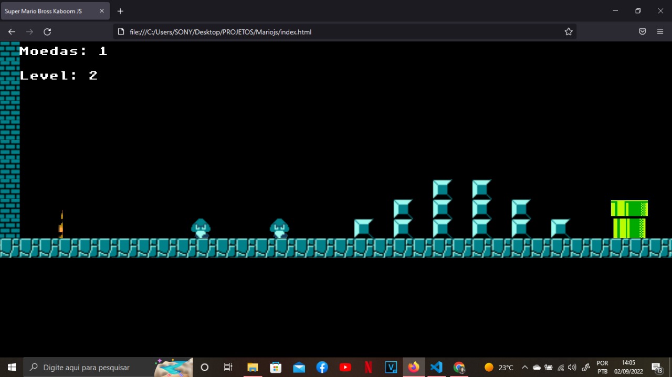Click the "Moedas: 1" counter text
The width and height of the screenshot is (672, 377).
point(63,51)
